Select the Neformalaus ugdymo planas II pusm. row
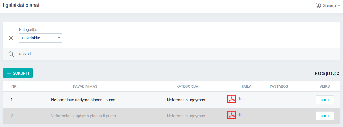 84,116
